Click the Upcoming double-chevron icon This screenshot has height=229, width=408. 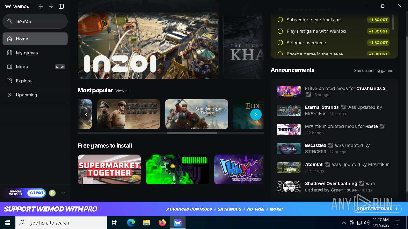tap(10, 95)
